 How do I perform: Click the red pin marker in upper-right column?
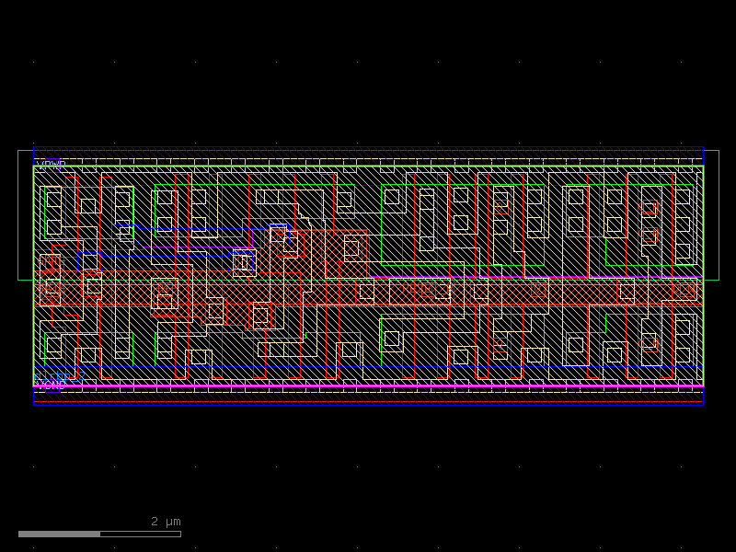point(650,209)
